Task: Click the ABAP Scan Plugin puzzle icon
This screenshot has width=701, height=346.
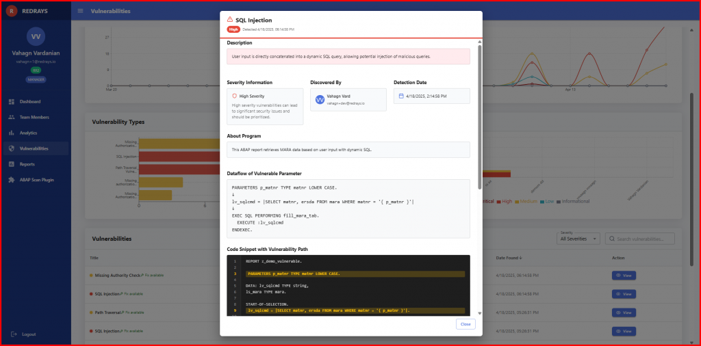Action: [12, 179]
